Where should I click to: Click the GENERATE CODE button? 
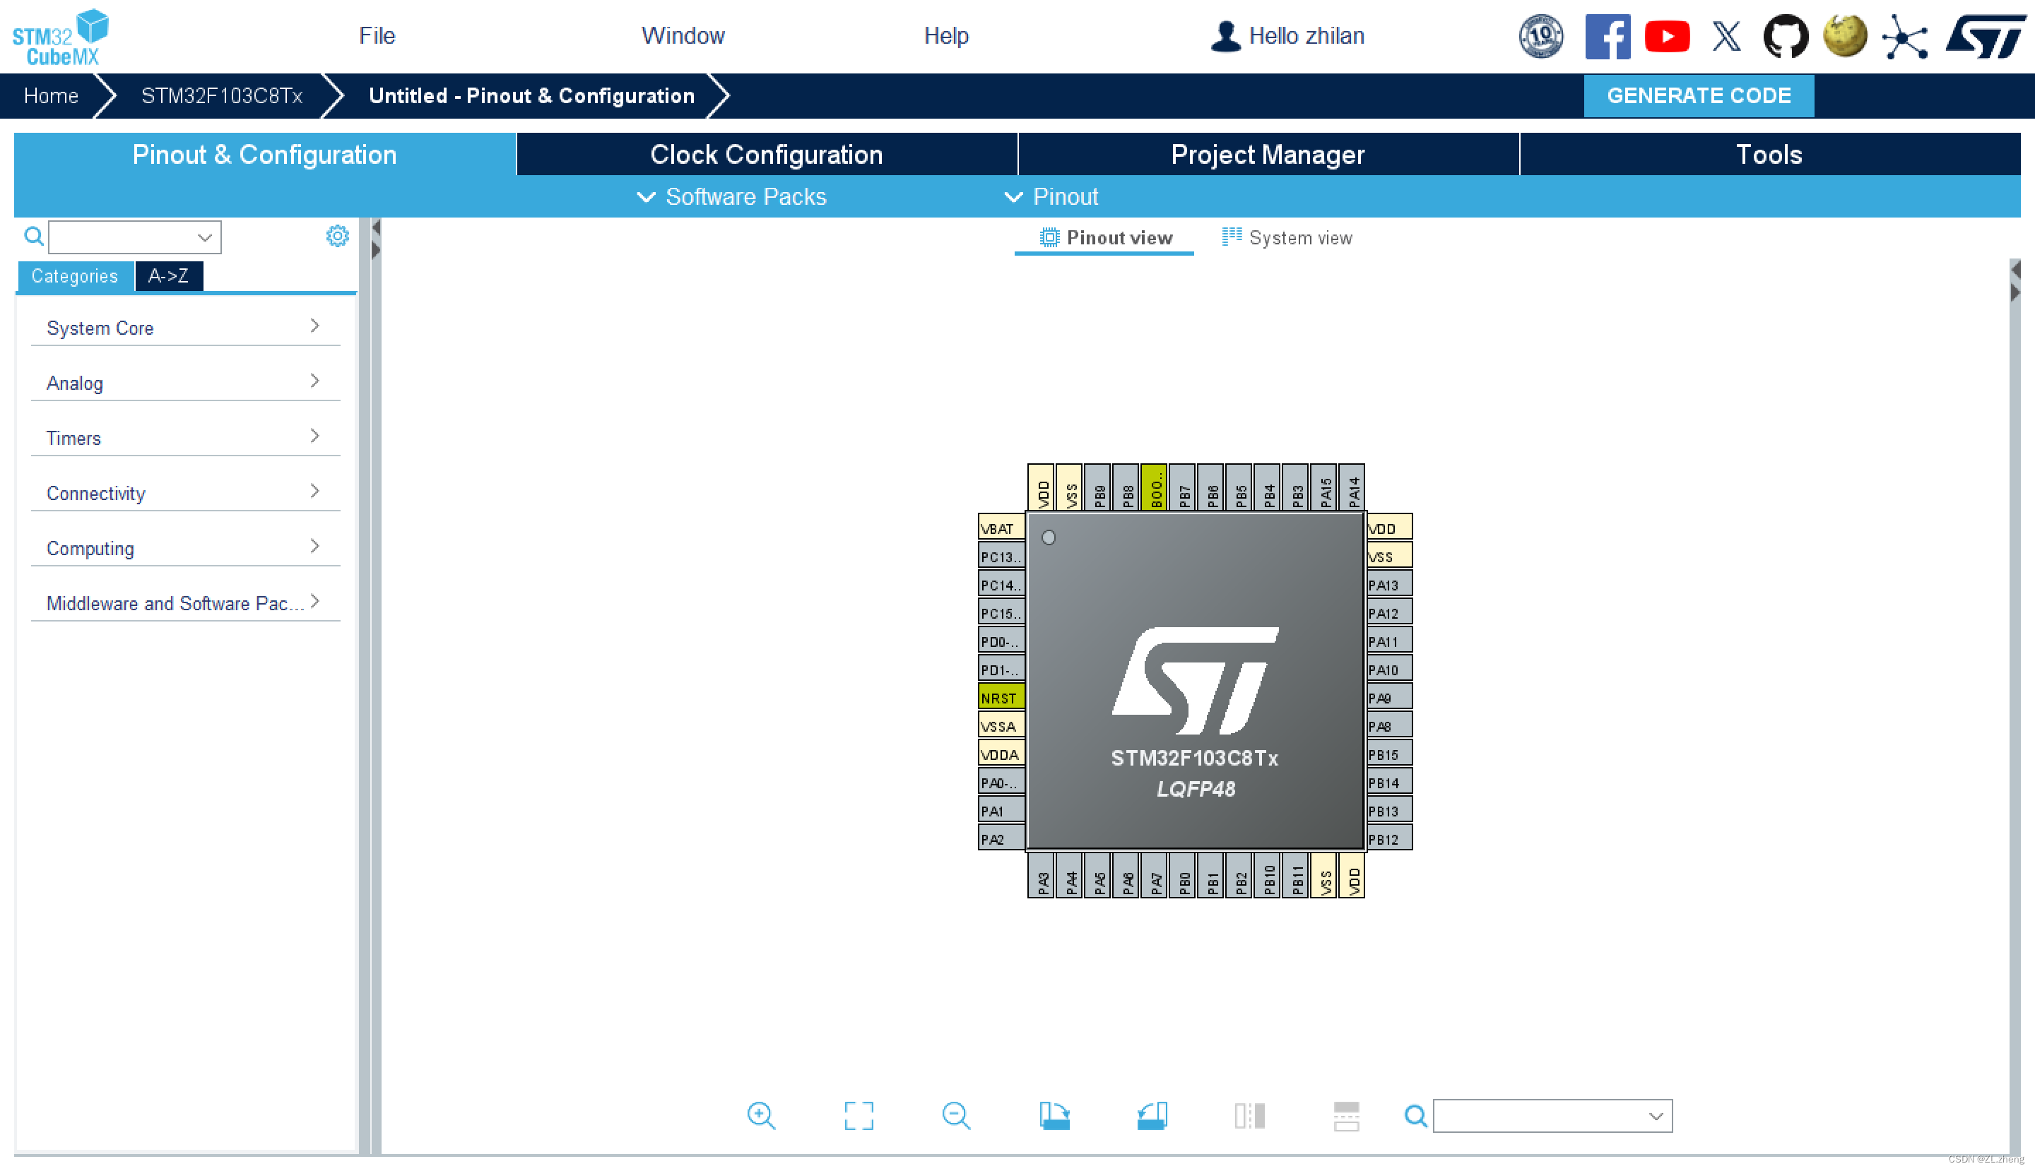point(1698,96)
